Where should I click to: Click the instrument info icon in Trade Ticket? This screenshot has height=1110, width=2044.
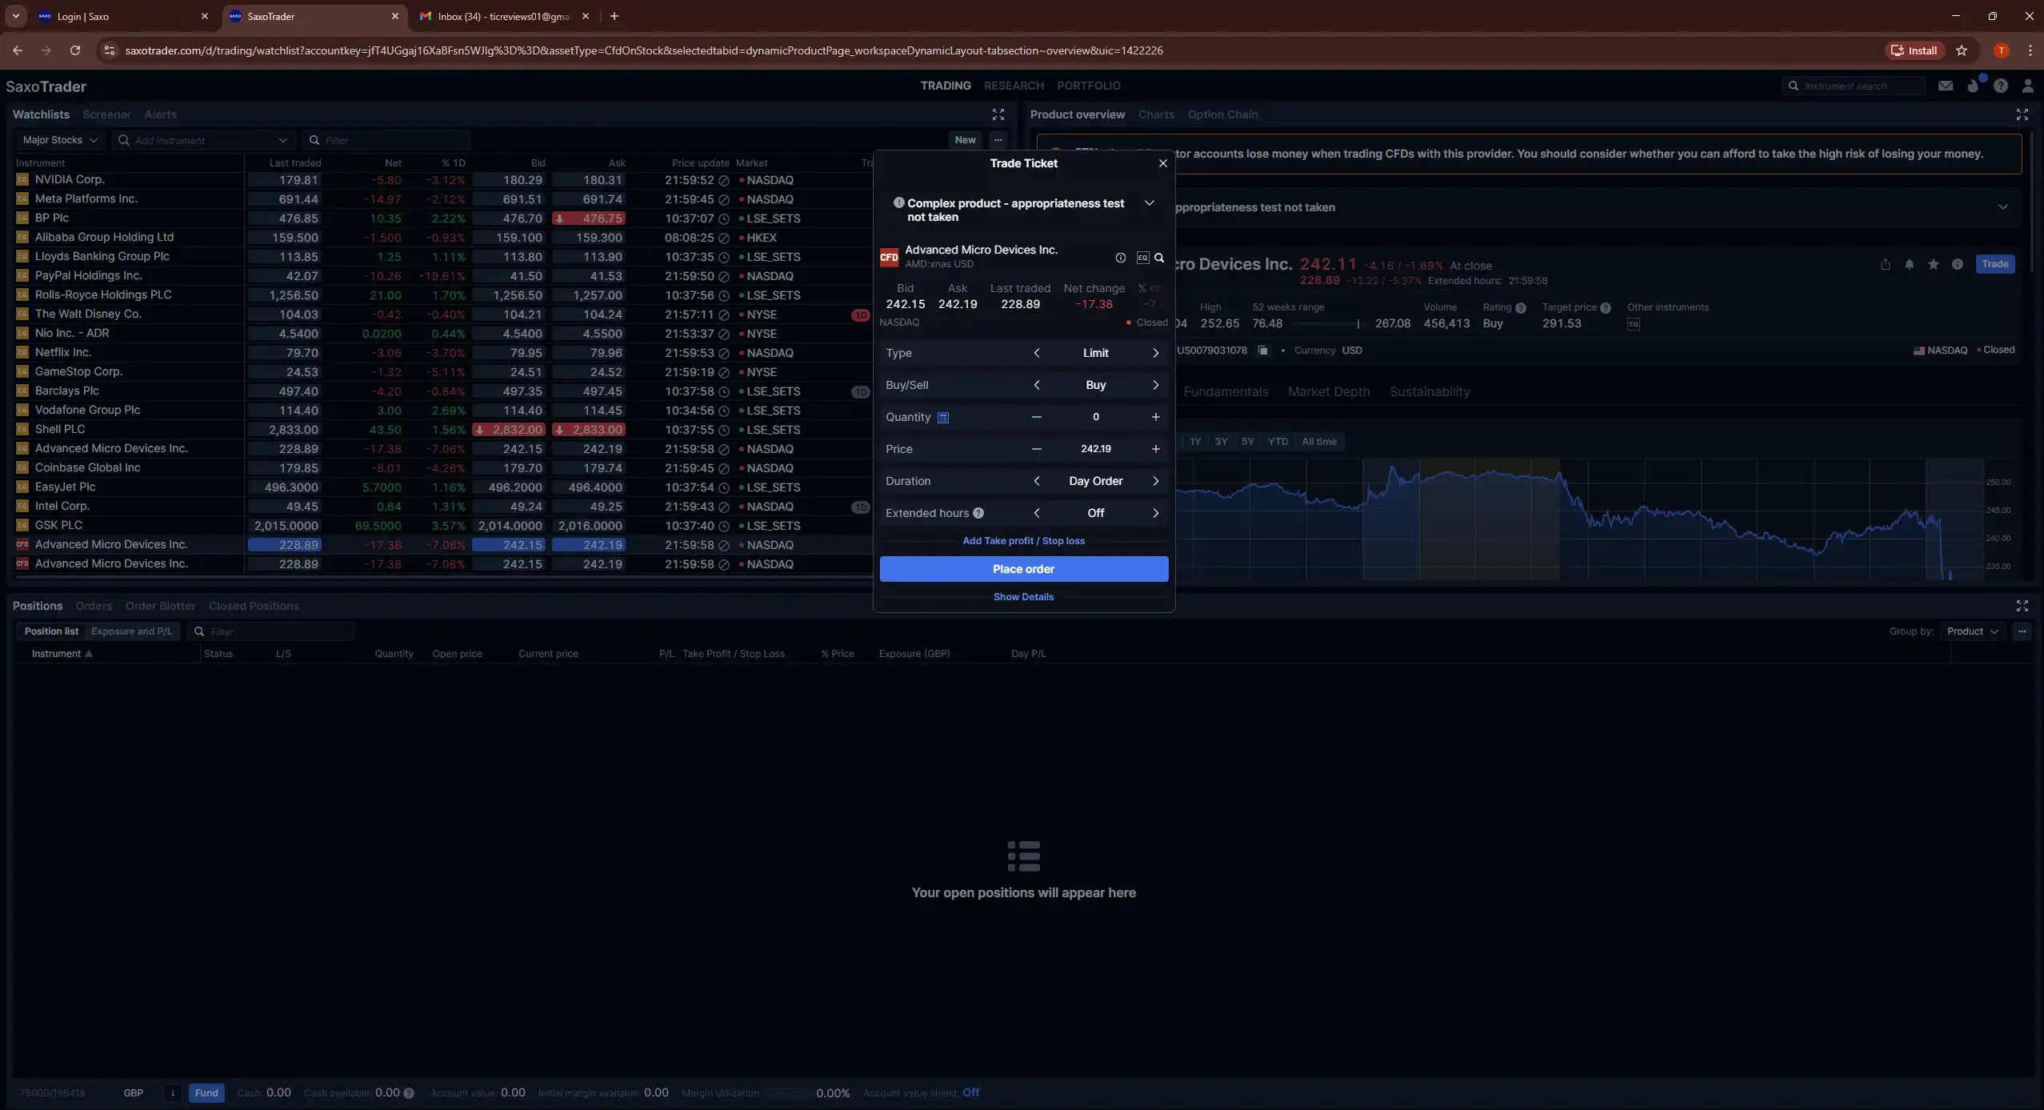(x=1120, y=258)
